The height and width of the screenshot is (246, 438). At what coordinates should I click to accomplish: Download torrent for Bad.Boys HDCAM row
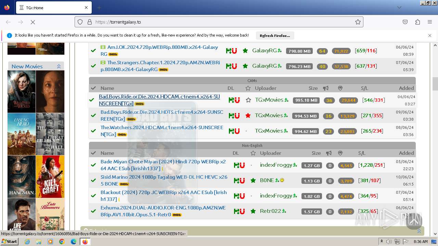[x=232, y=100]
